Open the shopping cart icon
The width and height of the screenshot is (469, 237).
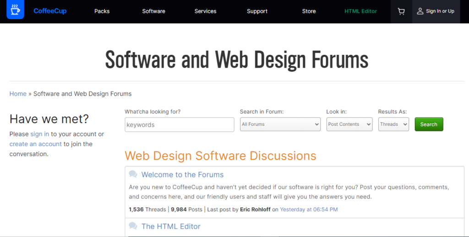point(401,11)
